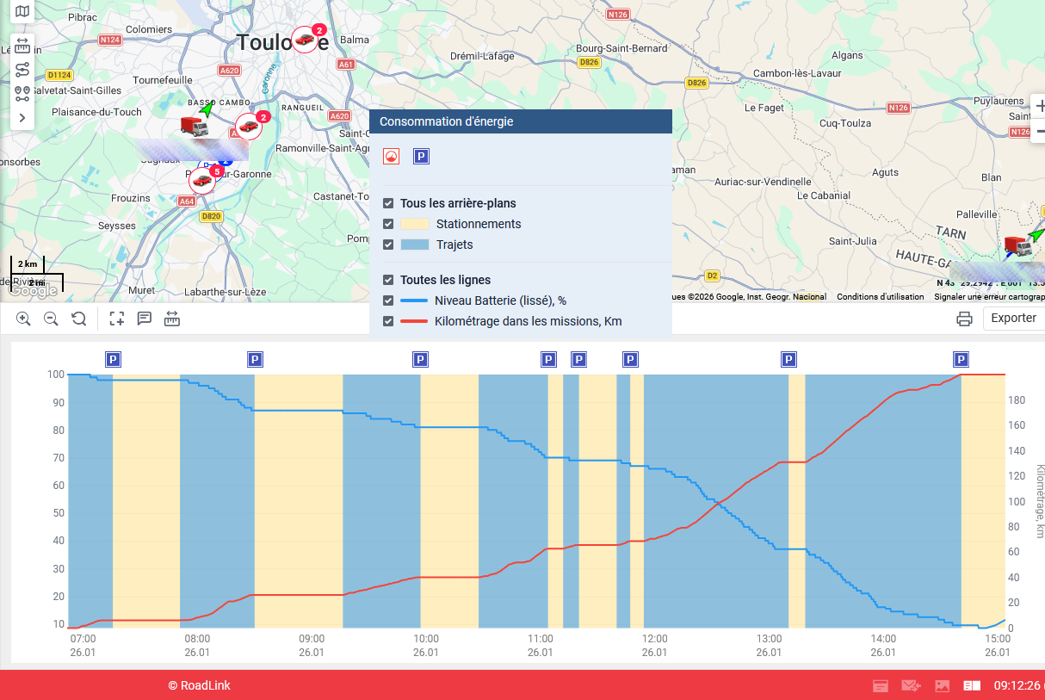This screenshot has width=1045, height=700.
Task: Reset the chart zoom level
Action: [x=78, y=319]
